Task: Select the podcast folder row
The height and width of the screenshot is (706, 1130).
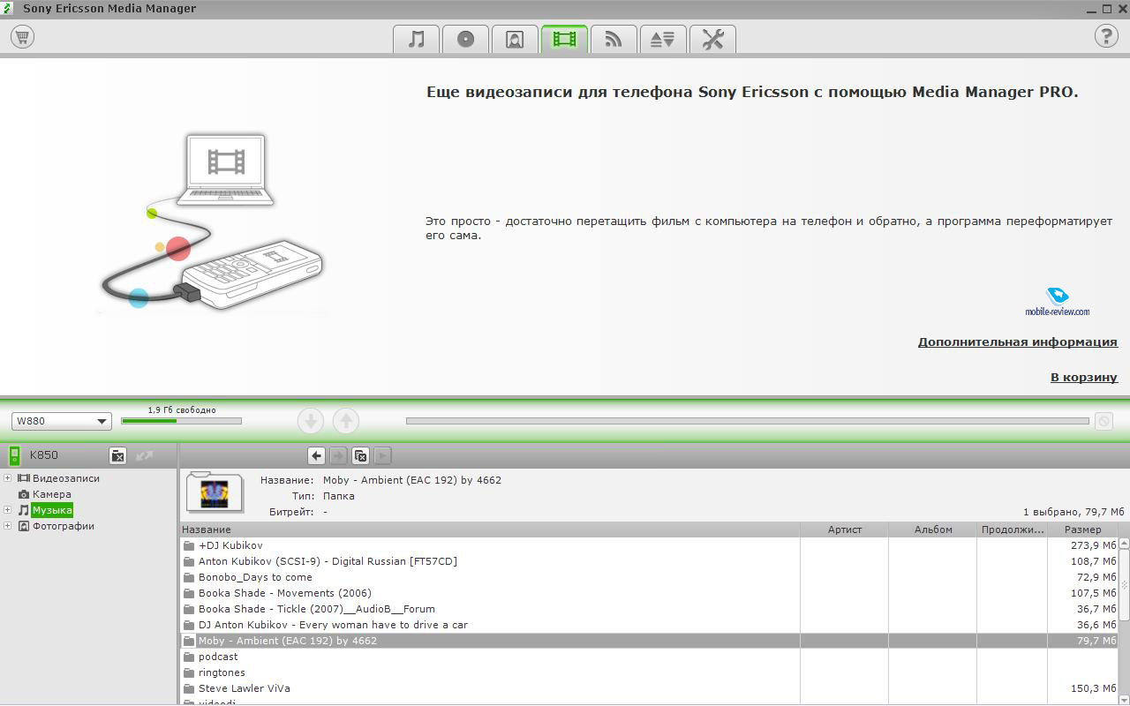Action: point(649,657)
